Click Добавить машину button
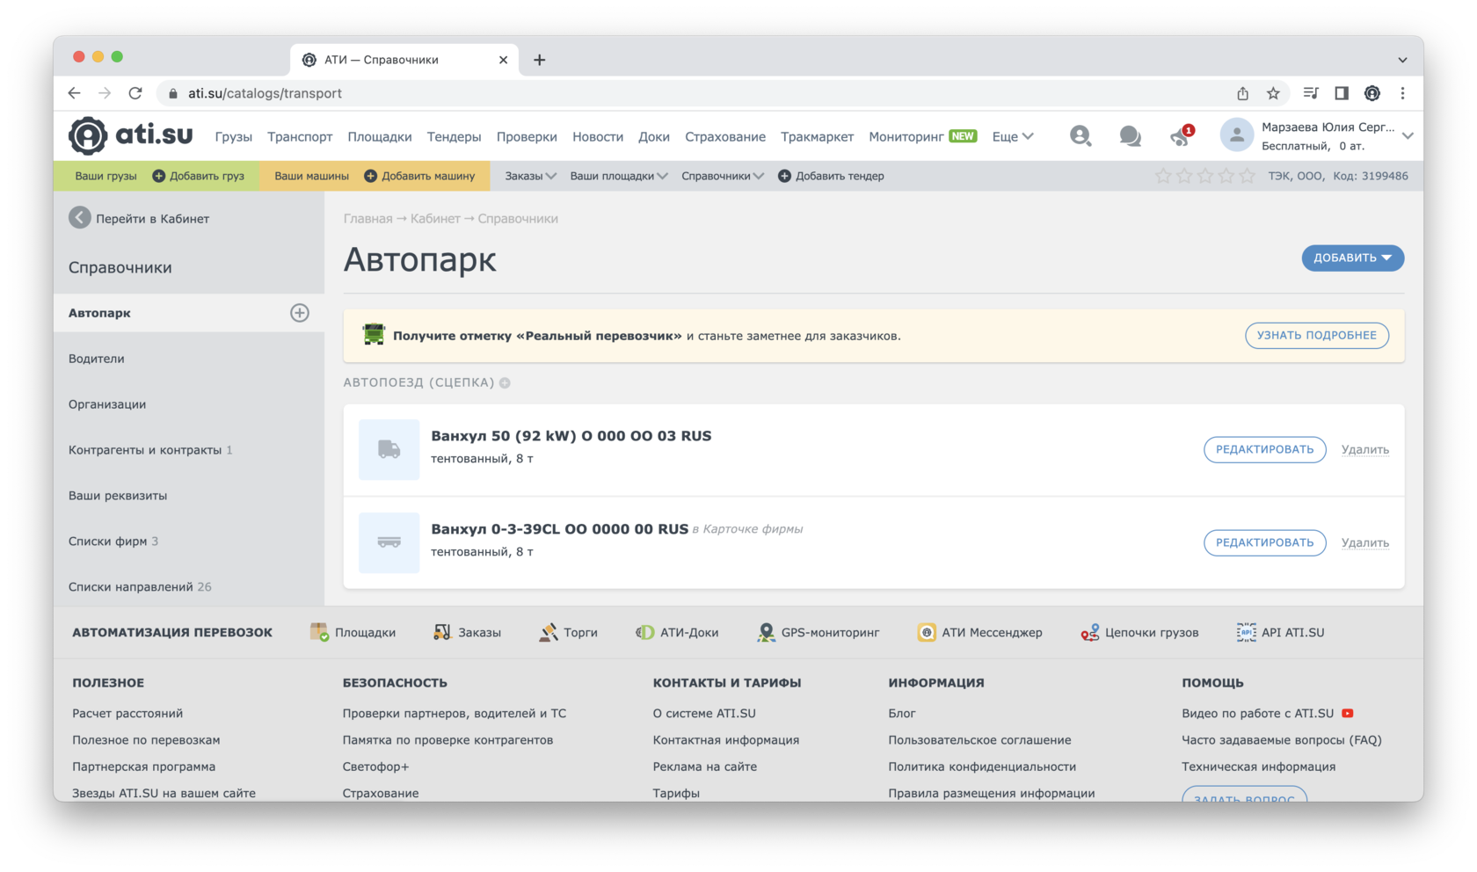The image size is (1477, 872). click(419, 176)
